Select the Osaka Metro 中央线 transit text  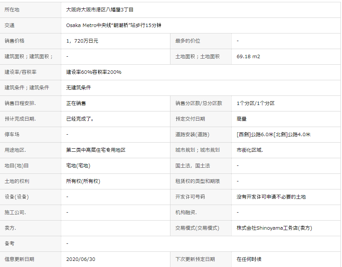tap(114, 25)
